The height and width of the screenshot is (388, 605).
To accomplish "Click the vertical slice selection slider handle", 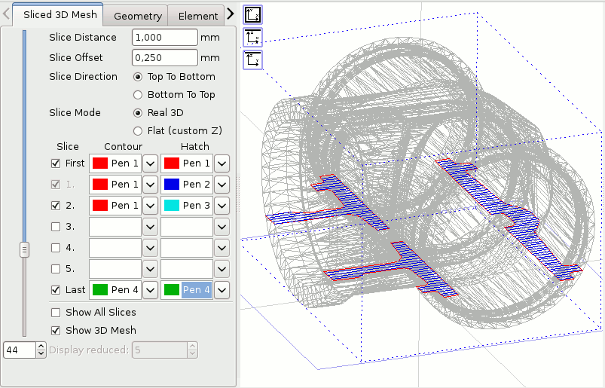I will point(24,249).
